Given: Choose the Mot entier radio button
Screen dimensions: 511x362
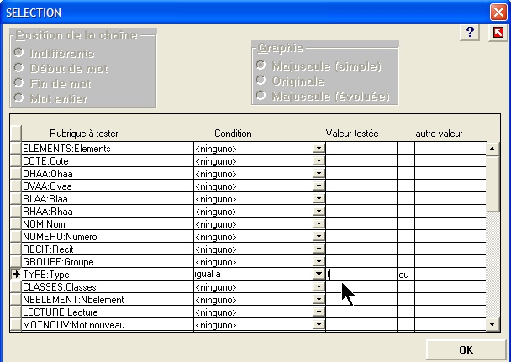Looking at the screenshot, I should point(19,98).
